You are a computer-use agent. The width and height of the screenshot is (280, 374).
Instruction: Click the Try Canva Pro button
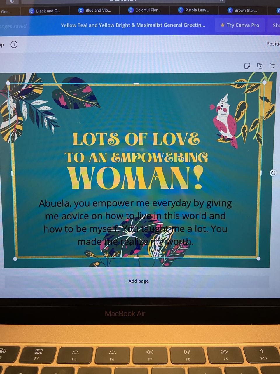tap(240, 25)
